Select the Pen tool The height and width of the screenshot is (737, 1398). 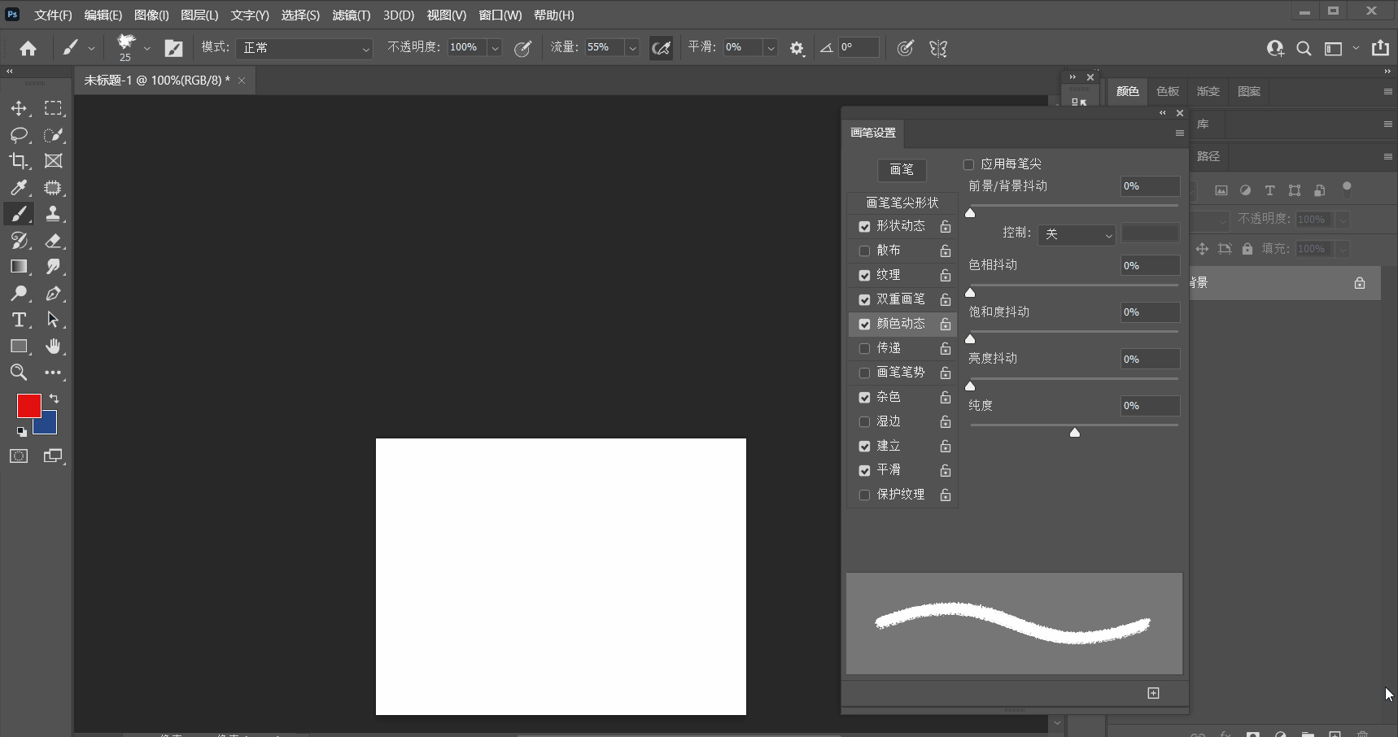point(53,294)
